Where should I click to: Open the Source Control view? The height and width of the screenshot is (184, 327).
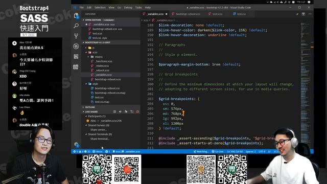click(x=76, y=36)
